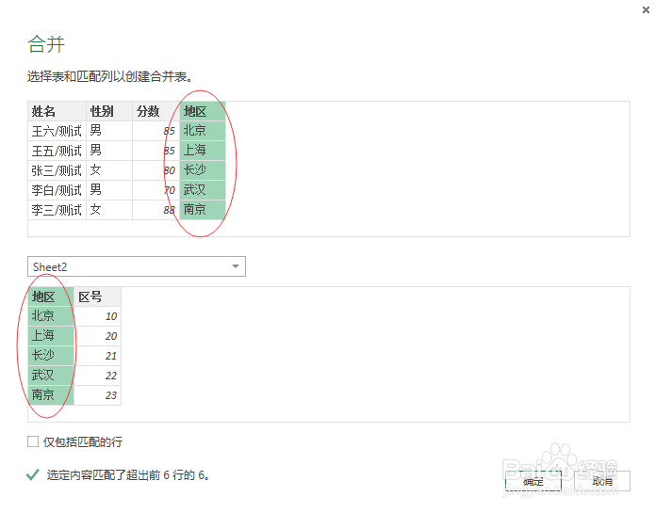Click area code 23 cell
Viewport: 655px width, 513px height.
pos(97,395)
